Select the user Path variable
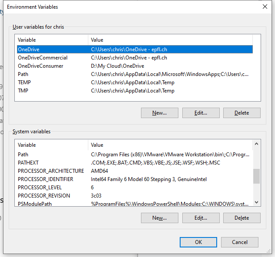This screenshot has width=275, height=257. (x=23, y=74)
